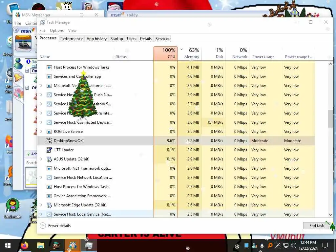Sort by the Disk column header
The width and height of the screenshot is (336, 252).
pyautogui.click(x=213, y=53)
